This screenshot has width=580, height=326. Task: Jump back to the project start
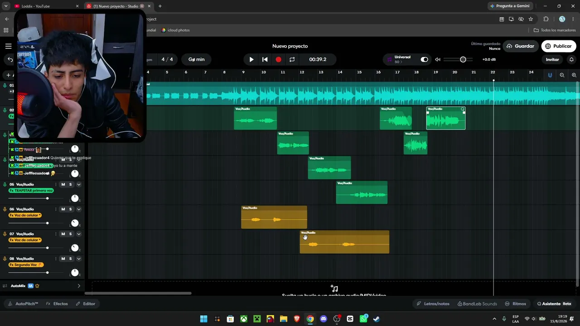tap(265, 59)
